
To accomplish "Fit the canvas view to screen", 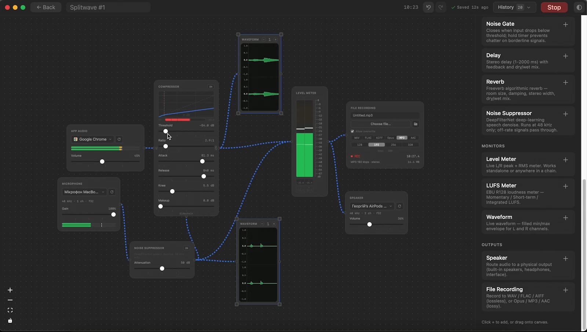I will point(10,310).
